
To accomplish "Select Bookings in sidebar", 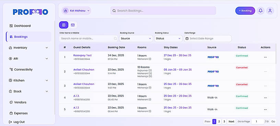I will pos(28,37).
